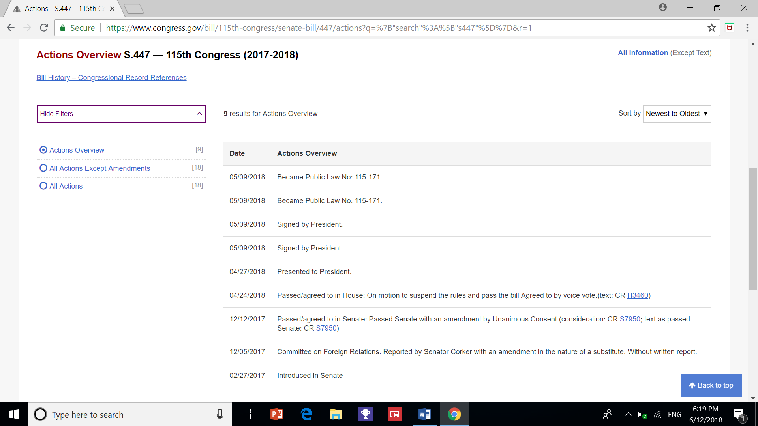Close the Actions S.447 tab
758x426 pixels.
pyautogui.click(x=112, y=8)
